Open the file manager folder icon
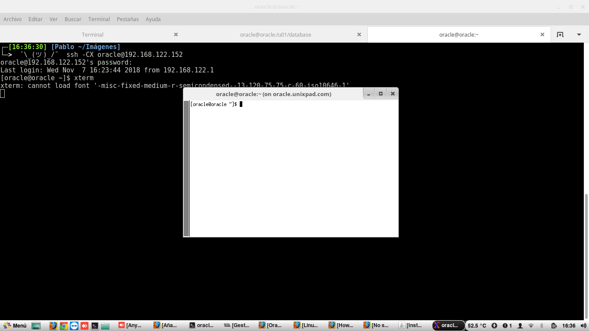 click(x=105, y=326)
